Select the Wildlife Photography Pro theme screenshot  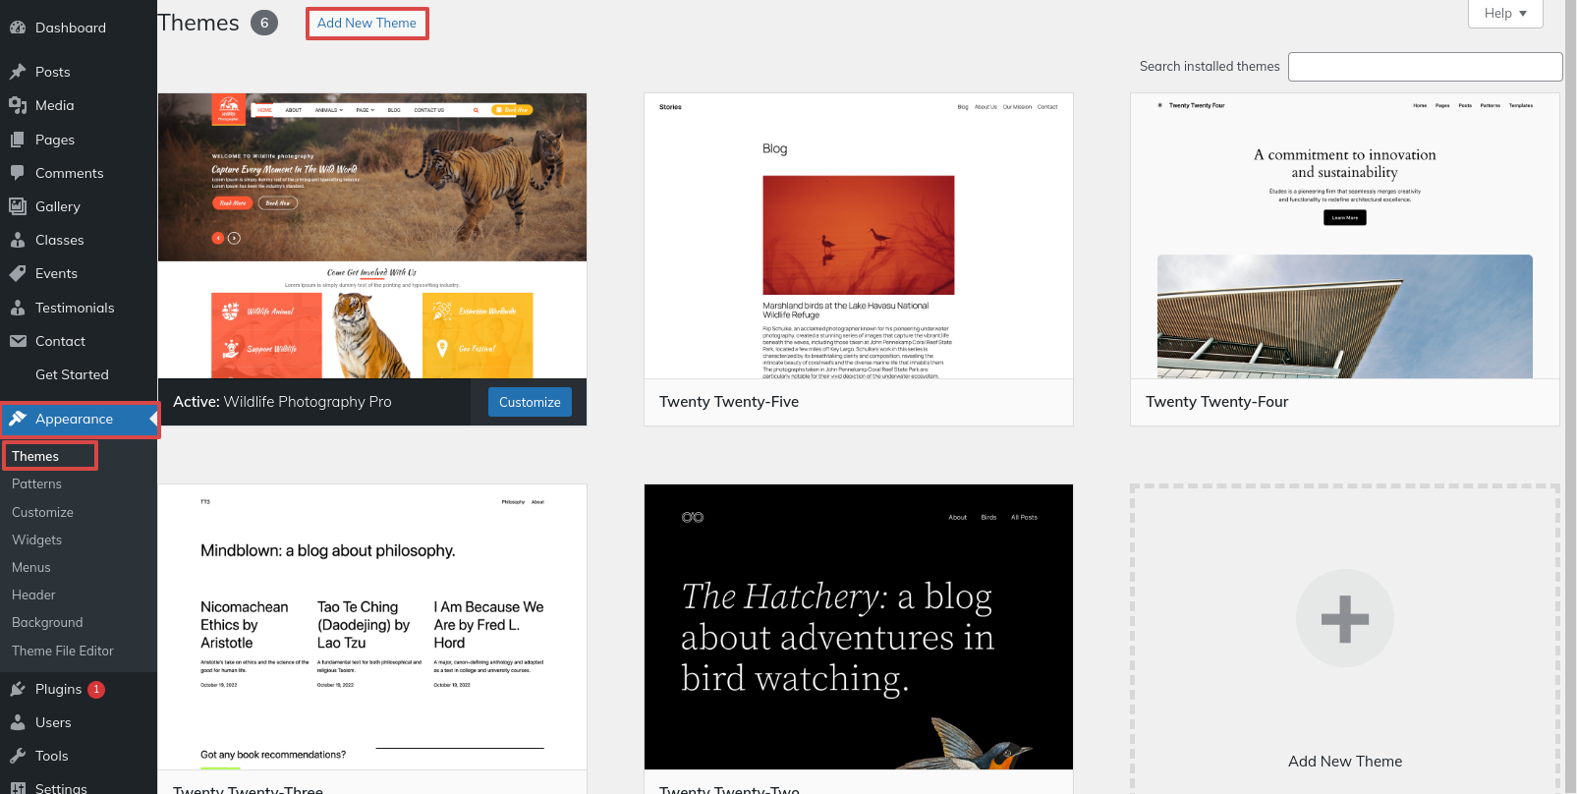point(372,236)
